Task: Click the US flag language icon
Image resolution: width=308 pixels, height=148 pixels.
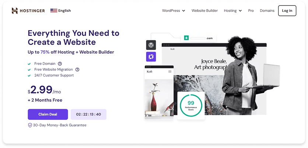Action: click(54, 11)
